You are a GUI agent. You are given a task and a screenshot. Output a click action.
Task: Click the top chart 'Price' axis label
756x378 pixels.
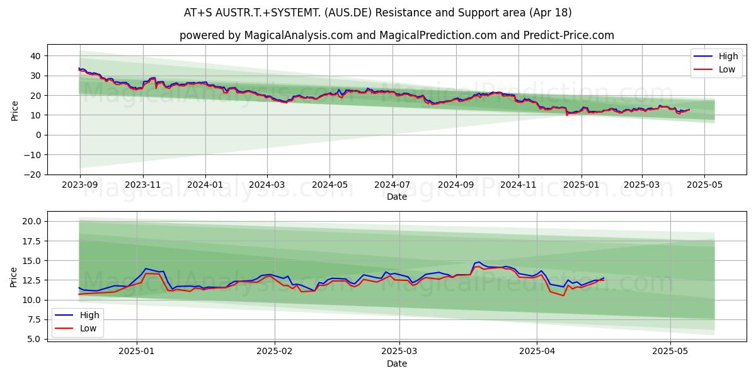tap(14, 111)
